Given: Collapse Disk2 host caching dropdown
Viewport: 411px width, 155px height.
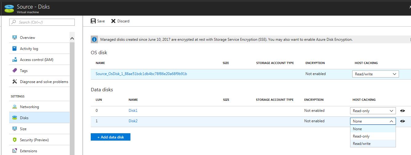Looking at the screenshot, I should [x=373, y=121].
